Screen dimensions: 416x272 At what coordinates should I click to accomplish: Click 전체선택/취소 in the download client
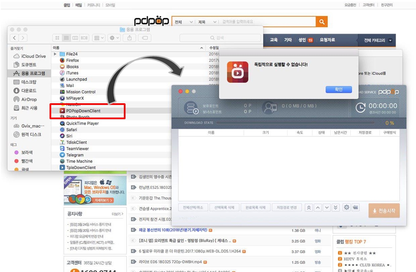click(193, 207)
